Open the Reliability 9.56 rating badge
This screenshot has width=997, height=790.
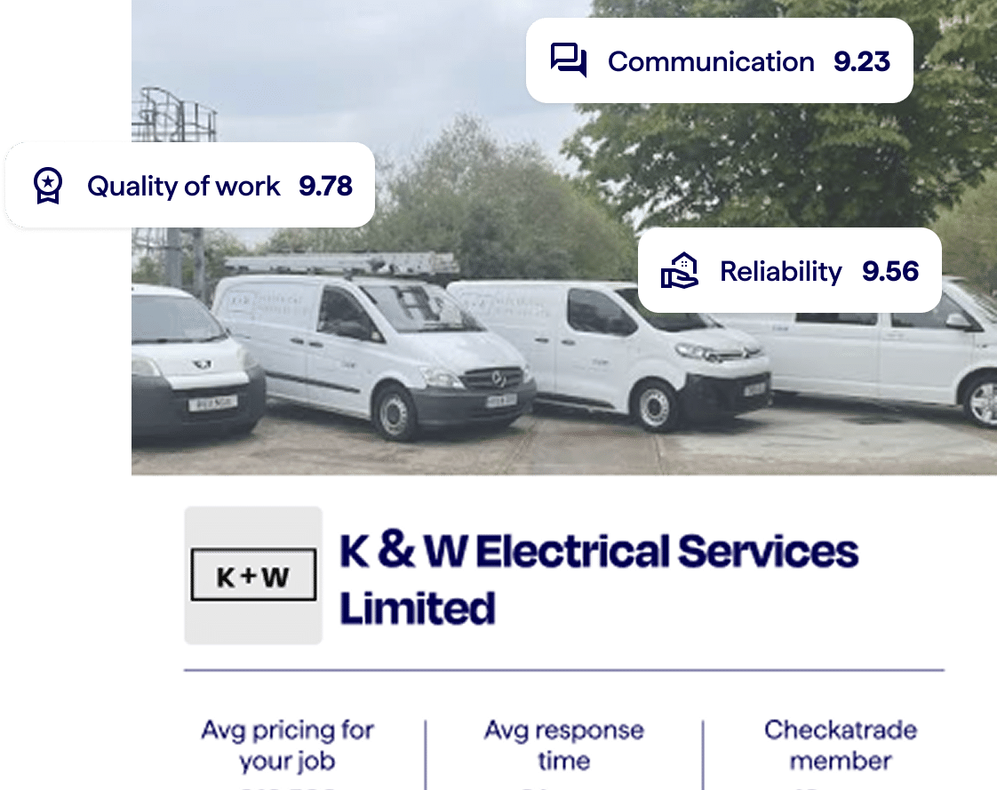pyautogui.click(x=789, y=270)
